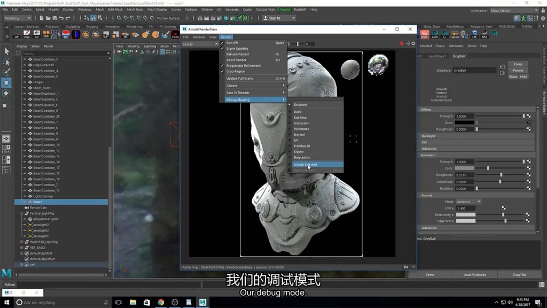This screenshot has width=547, height=308.
Task: Click the Presets button in the Attribute Editor
Action: [518, 71]
